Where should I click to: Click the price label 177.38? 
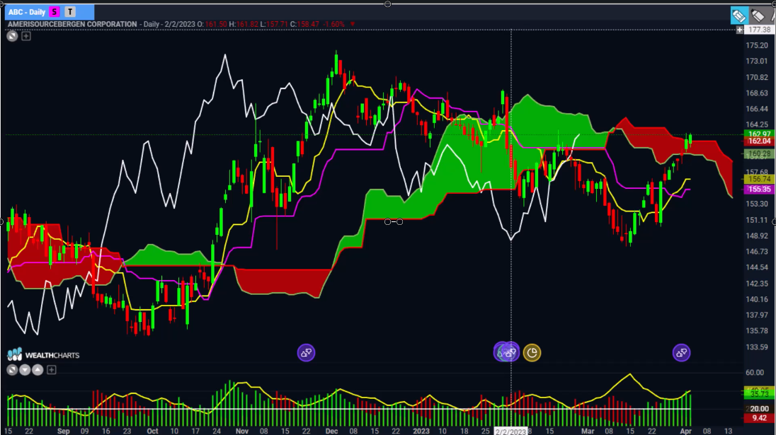click(x=759, y=30)
